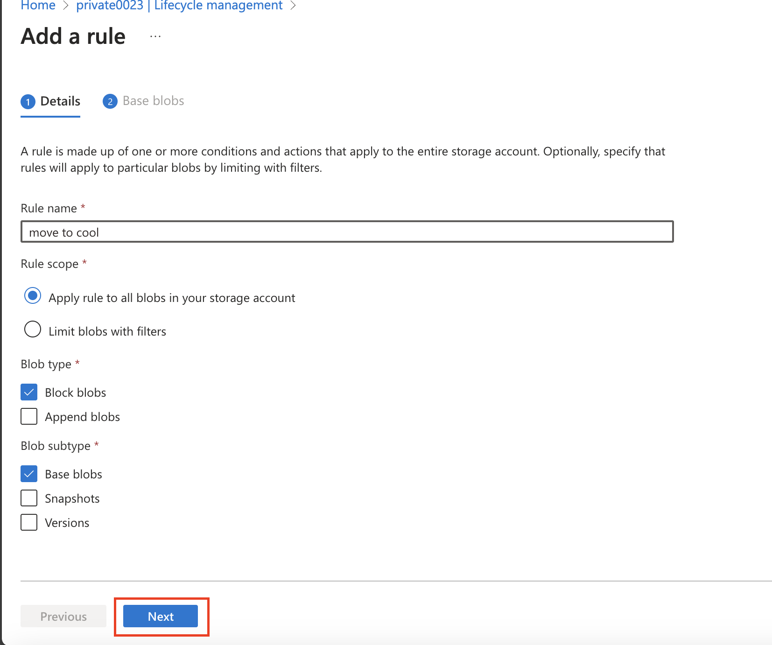
Task: Click the Next button
Action: pos(161,617)
